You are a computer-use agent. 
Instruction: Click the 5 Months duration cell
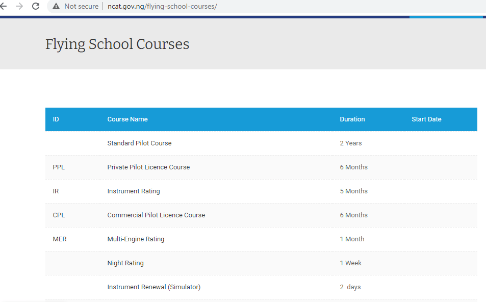click(x=353, y=191)
